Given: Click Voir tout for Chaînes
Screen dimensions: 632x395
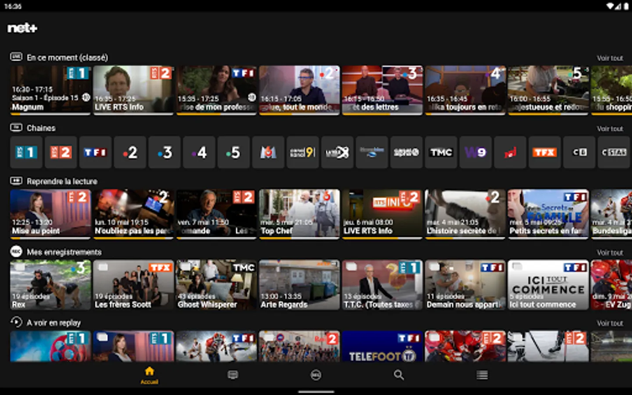Looking at the screenshot, I should pos(610,129).
